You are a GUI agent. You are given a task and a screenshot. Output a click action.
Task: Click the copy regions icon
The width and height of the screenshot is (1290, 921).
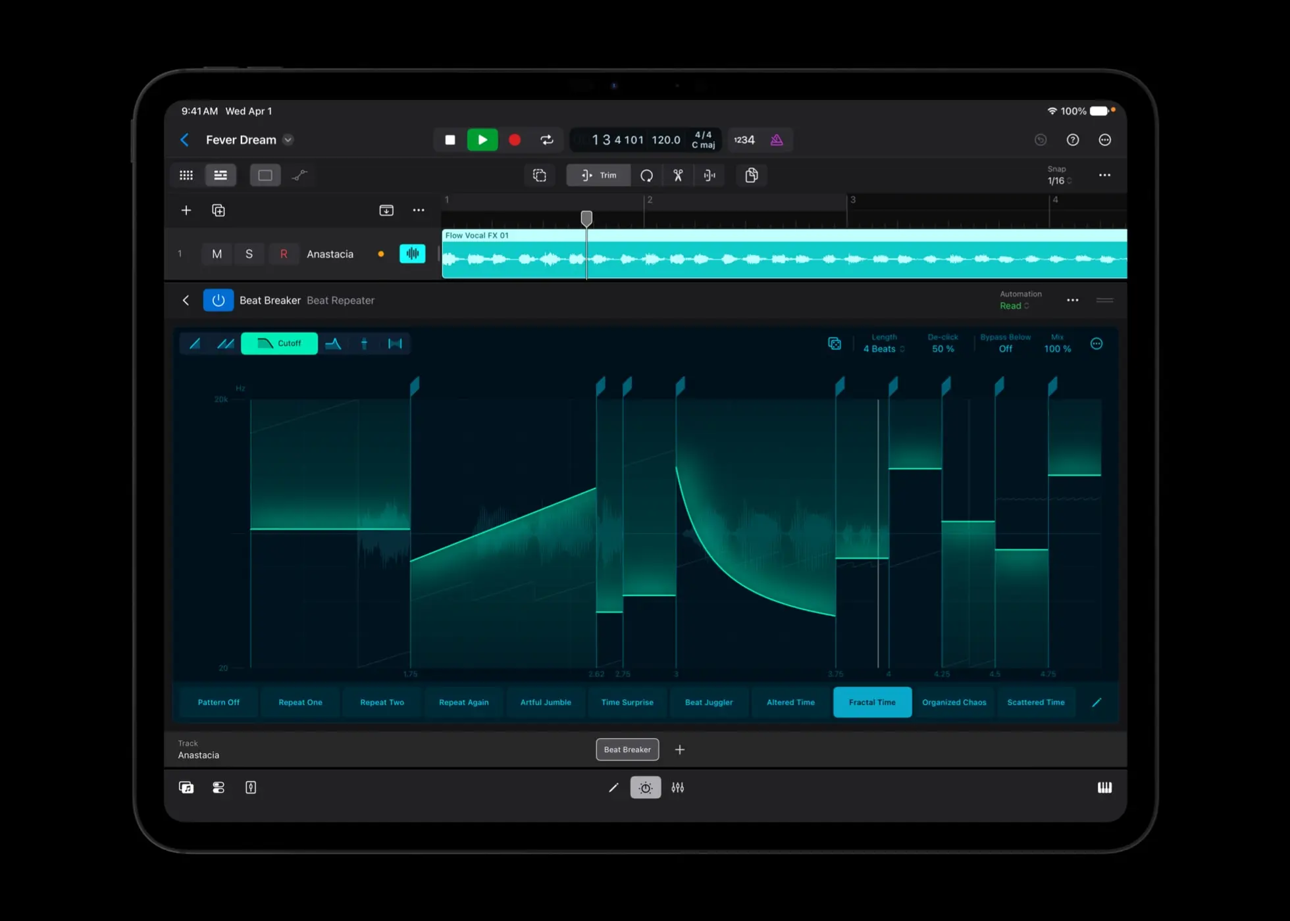click(751, 175)
